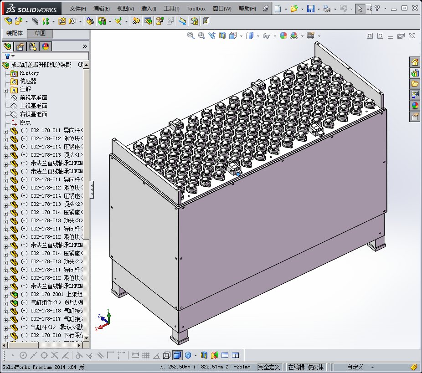The height and width of the screenshot is (373, 422).
Task: Click the 自定义 units status field
Action: point(355,367)
